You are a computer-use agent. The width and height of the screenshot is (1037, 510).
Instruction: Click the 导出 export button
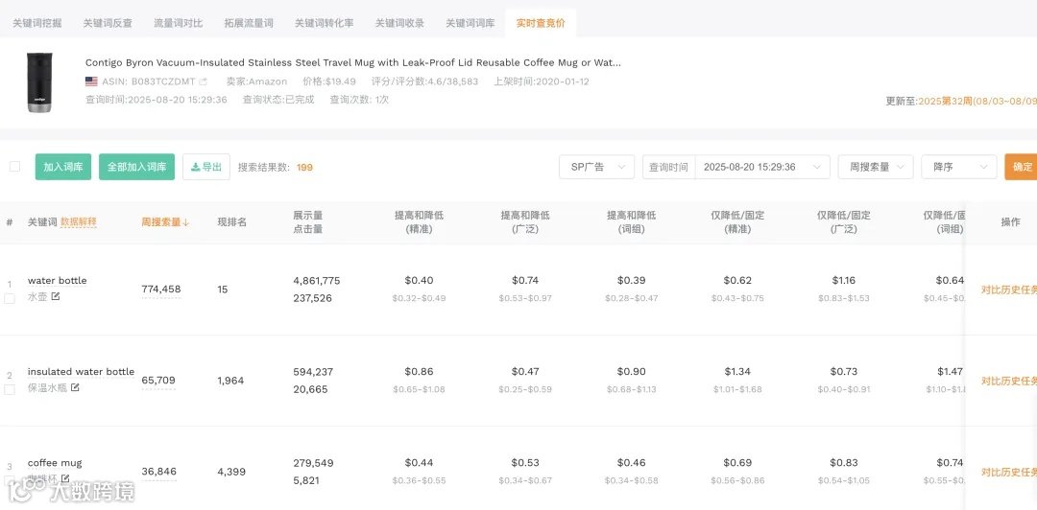click(206, 167)
